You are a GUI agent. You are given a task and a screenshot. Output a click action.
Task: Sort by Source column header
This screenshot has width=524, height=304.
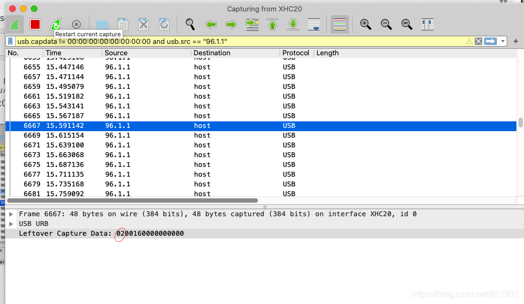(146, 53)
